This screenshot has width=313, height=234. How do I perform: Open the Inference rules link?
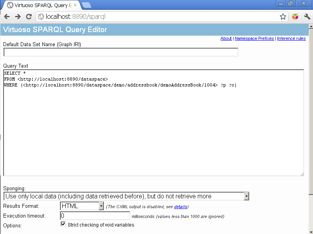pyautogui.click(x=291, y=38)
